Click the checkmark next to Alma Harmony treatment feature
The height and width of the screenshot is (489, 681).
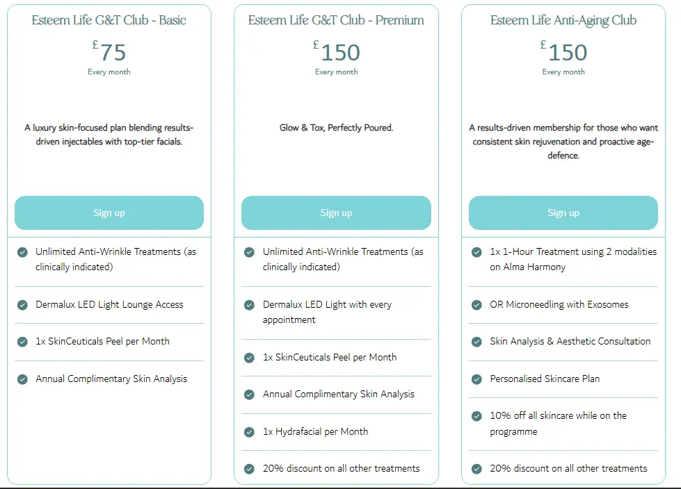pos(476,252)
